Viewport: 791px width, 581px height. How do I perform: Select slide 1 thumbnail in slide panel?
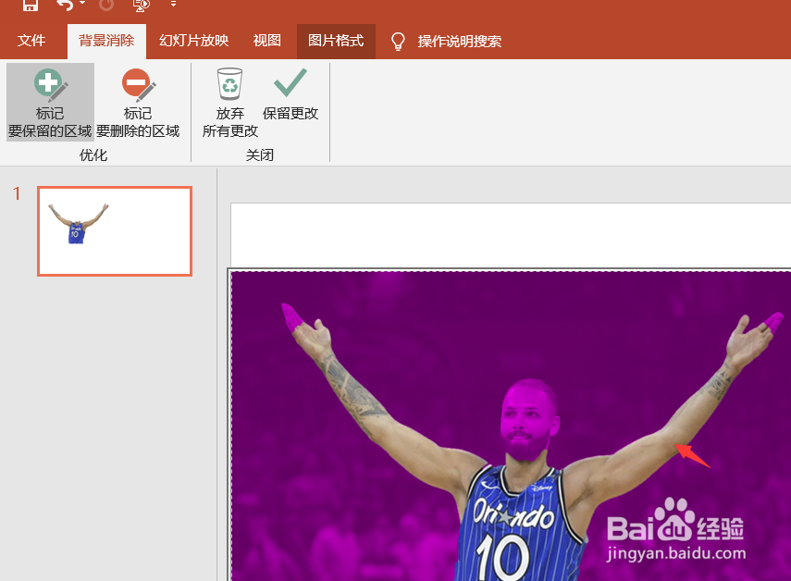coord(115,231)
